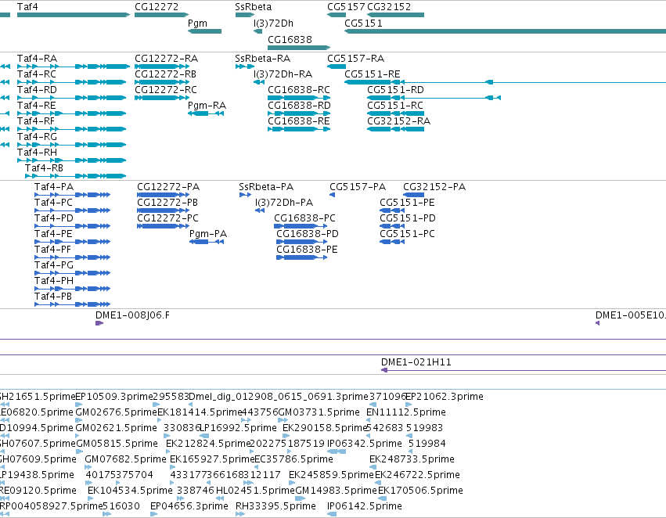Select protein CG16838-PE
The image size is (666, 518).
[x=302, y=257]
